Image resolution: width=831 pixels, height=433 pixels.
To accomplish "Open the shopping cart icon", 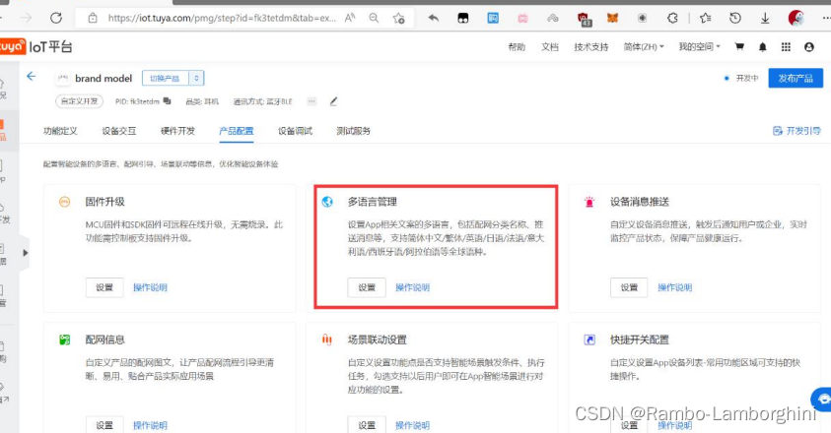I will click(x=739, y=47).
